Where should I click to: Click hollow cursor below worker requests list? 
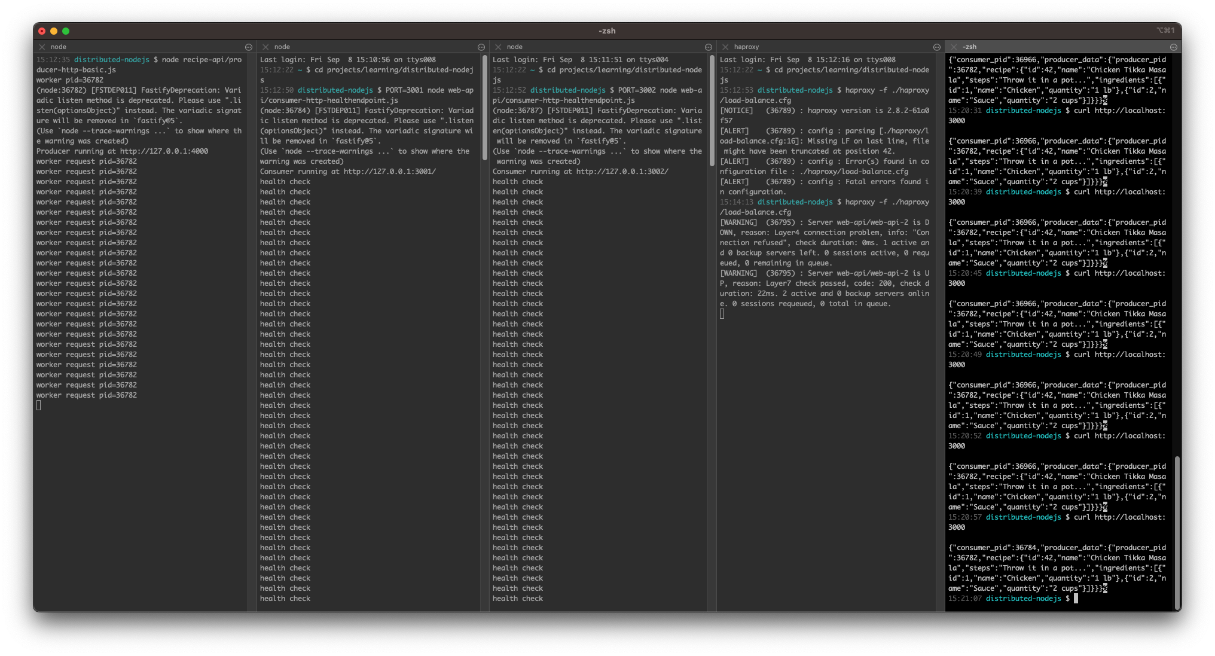click(x=38, y=405)
